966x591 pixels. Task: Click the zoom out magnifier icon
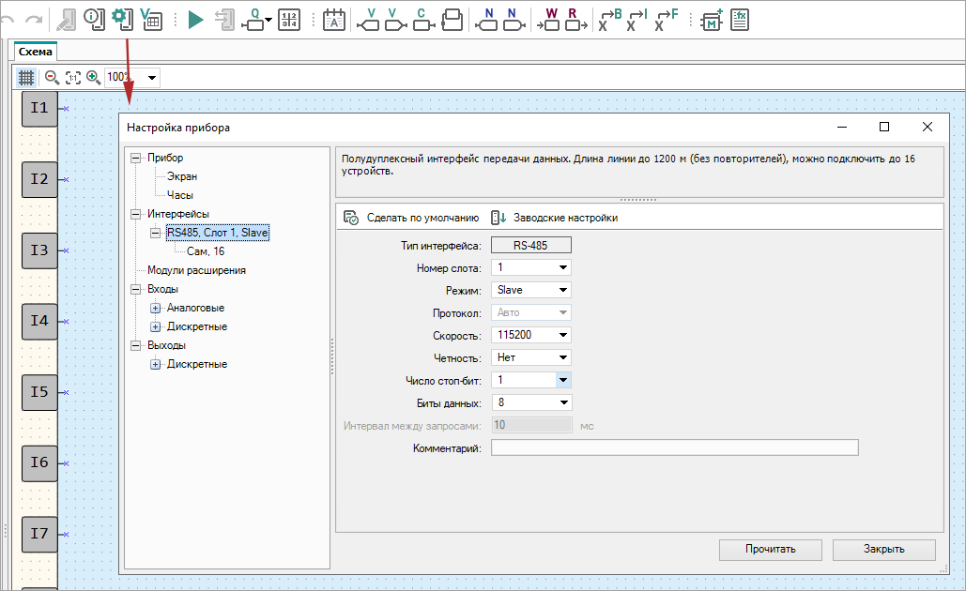[52, 77]
